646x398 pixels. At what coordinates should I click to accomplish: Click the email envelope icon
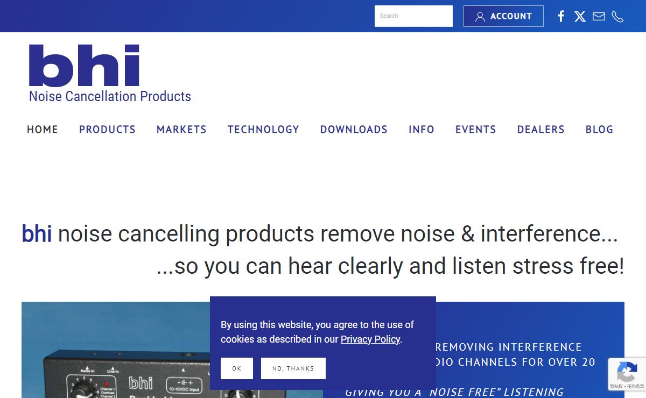point(599,16)
